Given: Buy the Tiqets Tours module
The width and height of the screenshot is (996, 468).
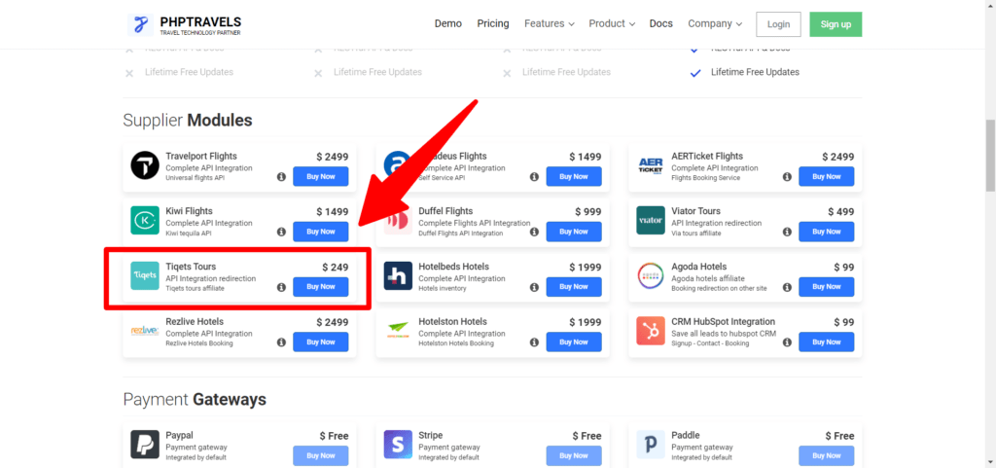Looking at the screenshot, I should pyautogui.click(x=321, y=286).
